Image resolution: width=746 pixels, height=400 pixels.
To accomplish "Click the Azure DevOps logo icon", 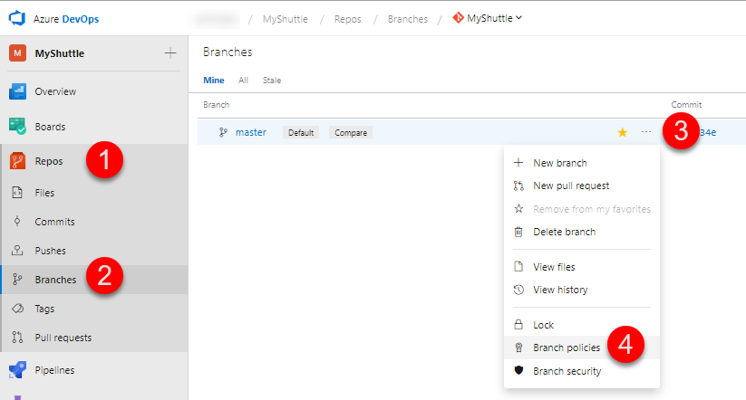I will click(x=16, y=18).
